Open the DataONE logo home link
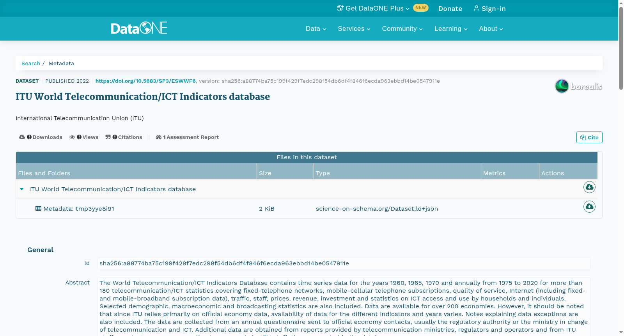The height and width of the screenshot is (336, 624). coord(139,28)
